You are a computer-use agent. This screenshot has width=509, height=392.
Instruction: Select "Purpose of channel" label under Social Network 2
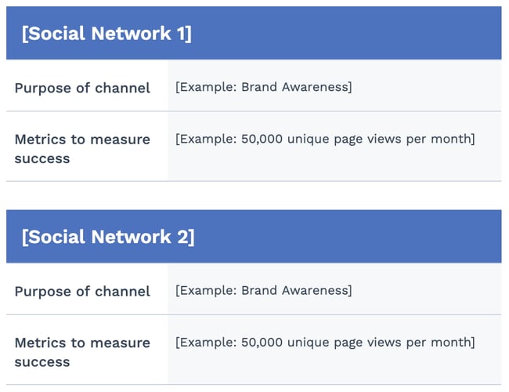coord(82,291)
